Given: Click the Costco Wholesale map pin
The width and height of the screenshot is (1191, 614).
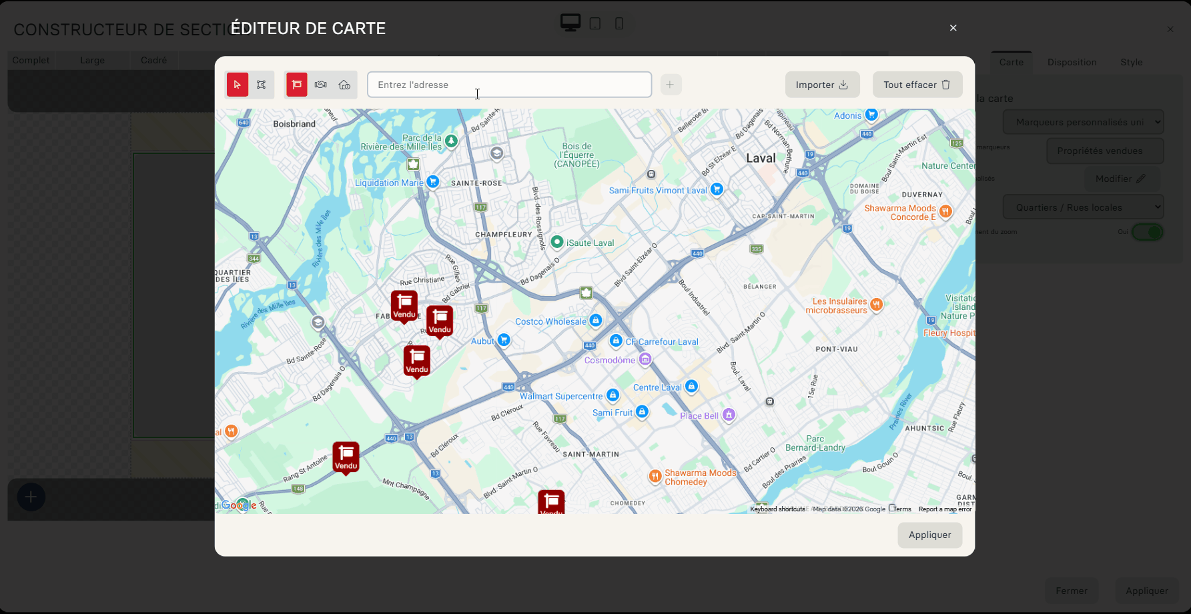Looking at the screenshot, I should (x=596, y=321).
